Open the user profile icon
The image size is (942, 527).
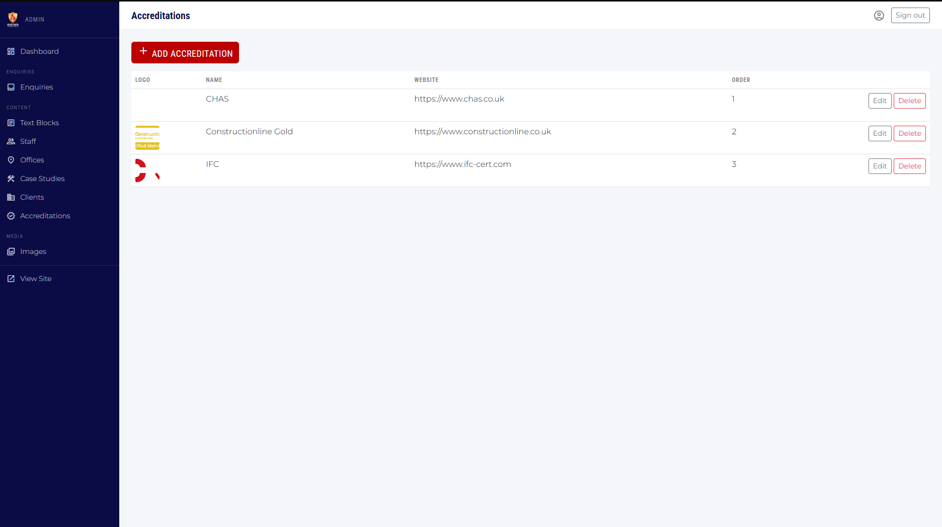879,16
